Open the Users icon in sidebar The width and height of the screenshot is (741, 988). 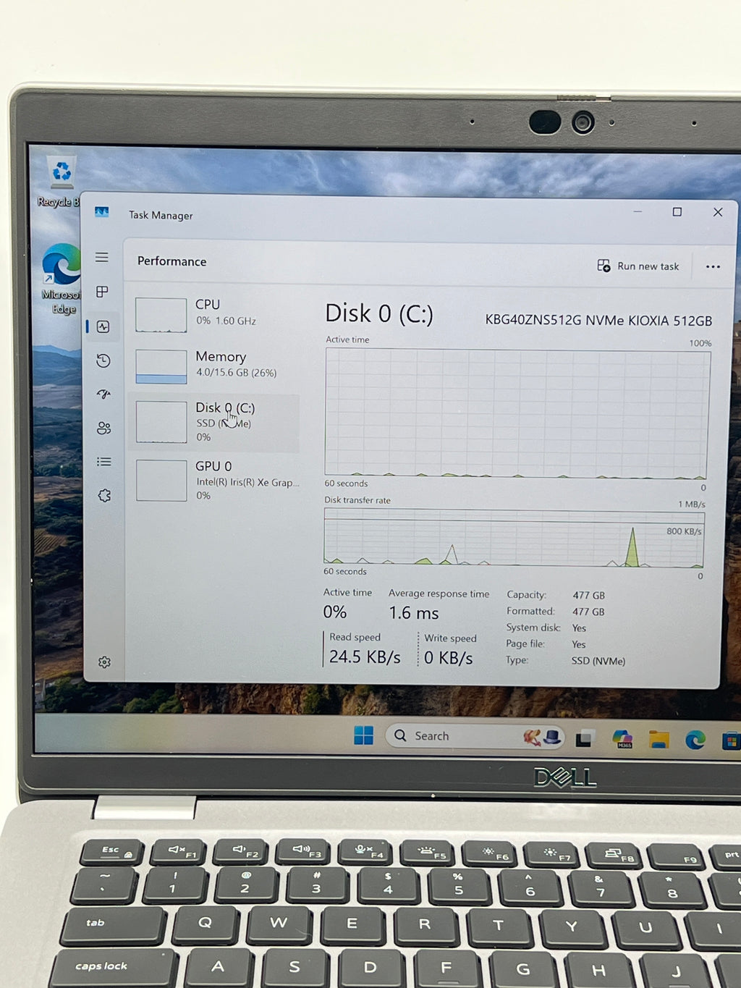(x=104, y=428)
